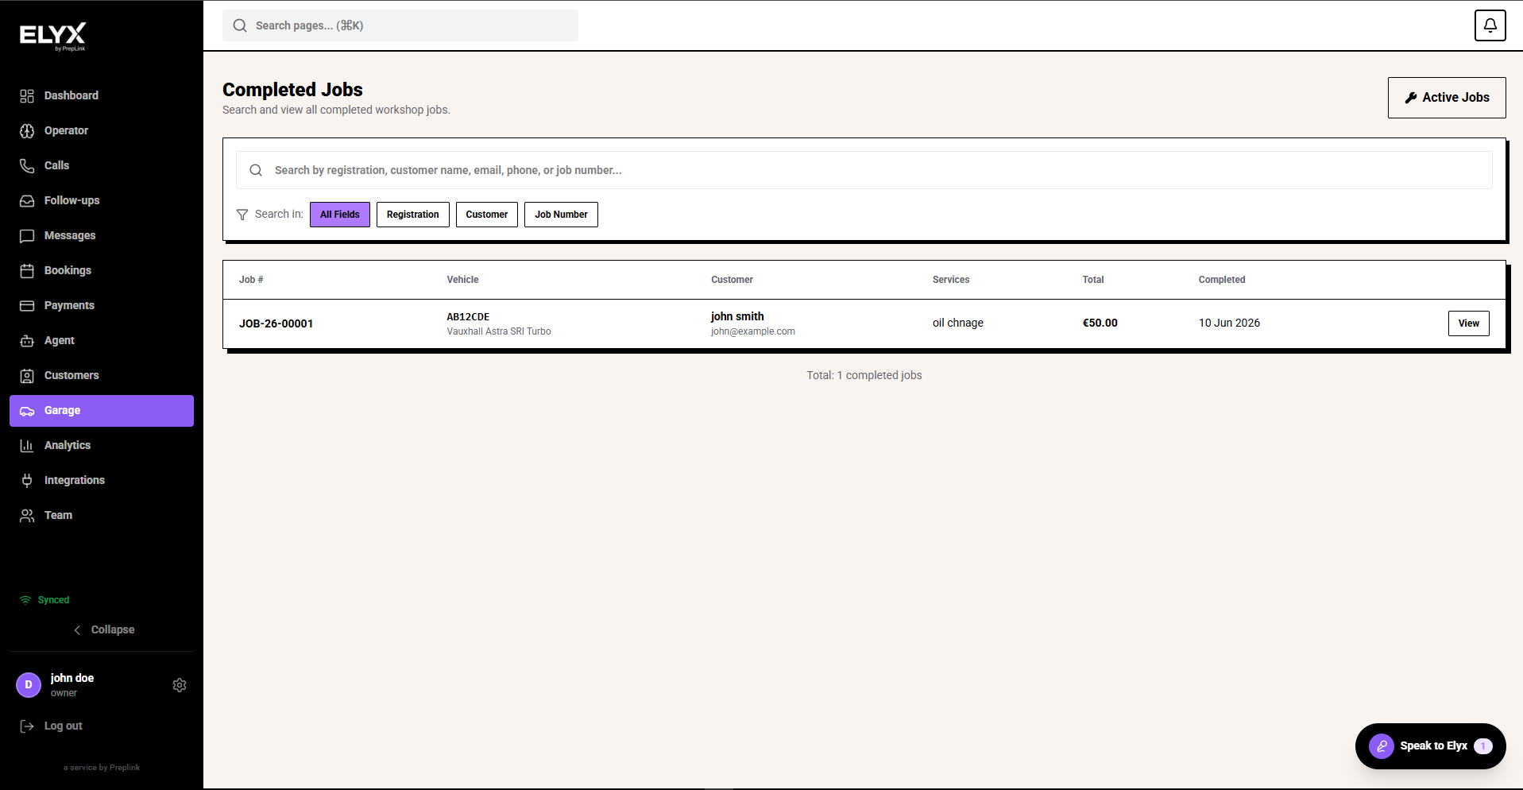Open notifications bell icon
The image size is (1523, 790).
(x=1490, y=25)
